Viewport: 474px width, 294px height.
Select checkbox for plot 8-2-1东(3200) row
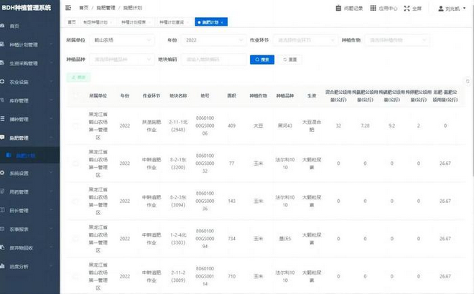click(76, 163)
